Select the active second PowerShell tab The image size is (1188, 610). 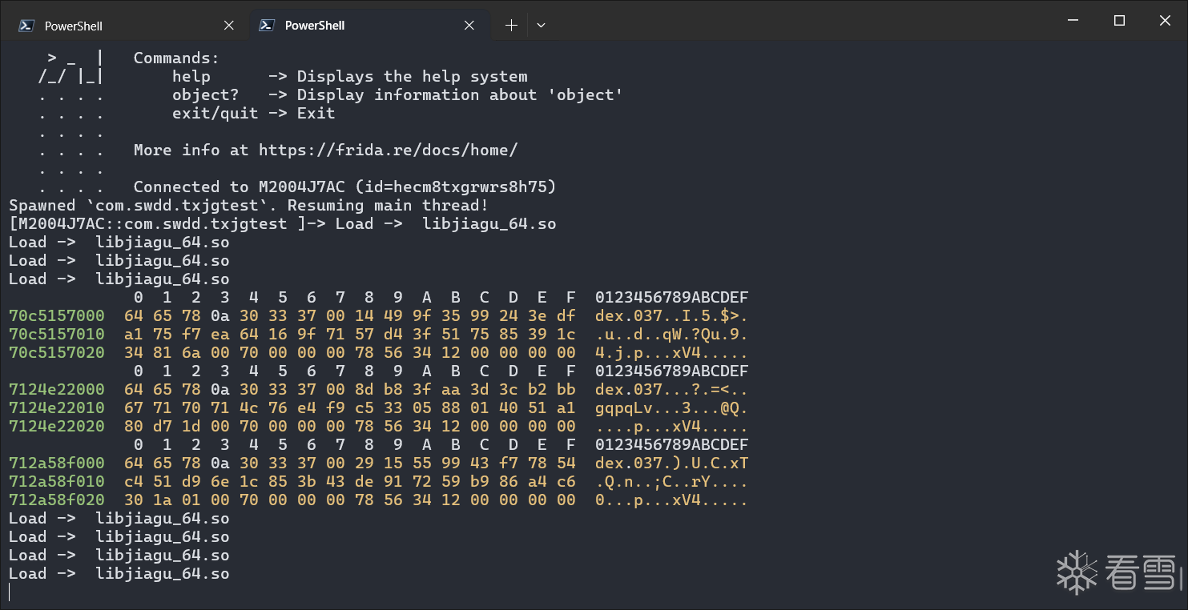coord(368,26)
